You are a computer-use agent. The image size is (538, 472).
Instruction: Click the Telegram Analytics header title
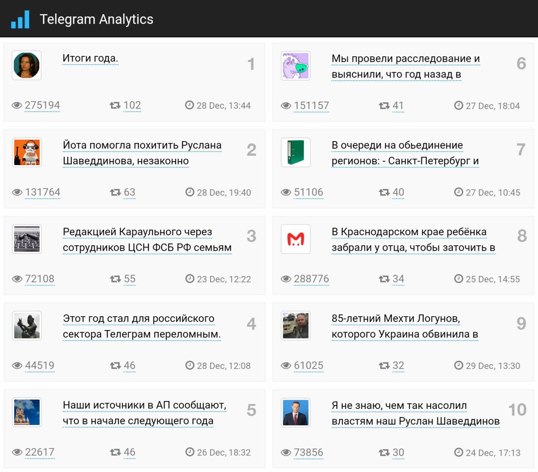point(96,19)
